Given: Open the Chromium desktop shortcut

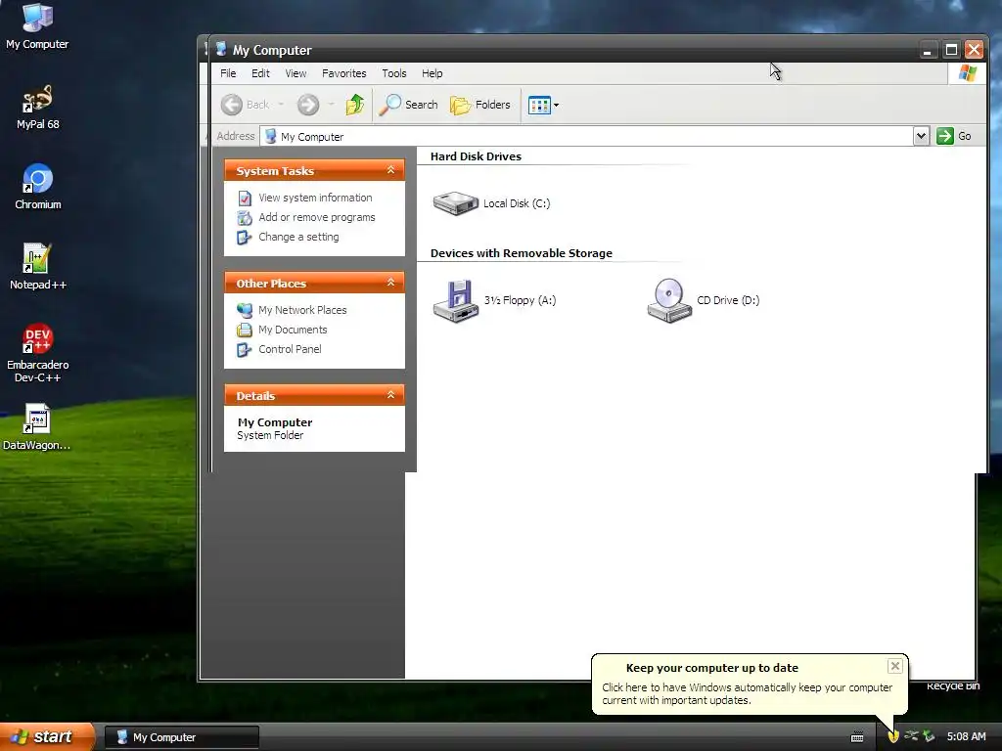Looking at the screenshot, I should tap(38, 187).
